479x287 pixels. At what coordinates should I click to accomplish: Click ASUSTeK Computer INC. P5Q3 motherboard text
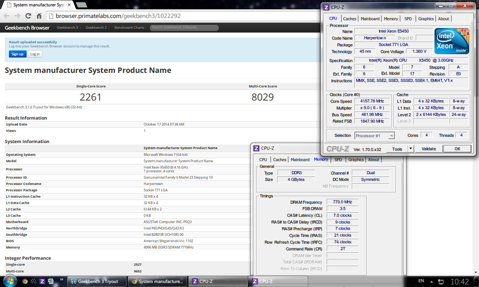pyautogui.click(x=168, y=222)
